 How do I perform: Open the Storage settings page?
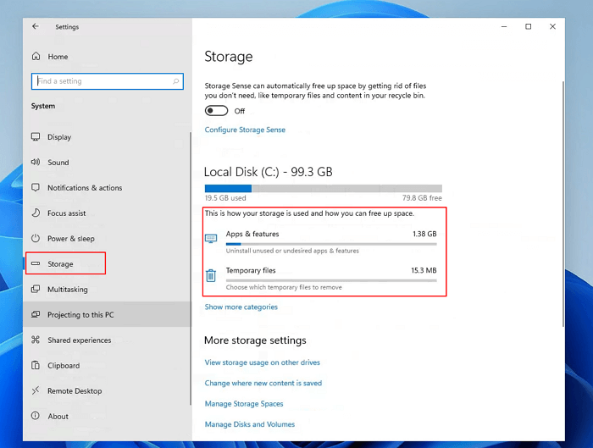pos(60,264)
